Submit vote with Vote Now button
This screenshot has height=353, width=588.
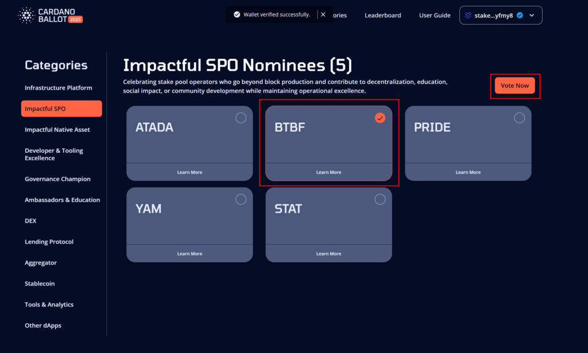click(515, 86)
